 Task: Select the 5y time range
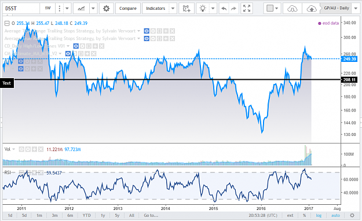[x=117, y=215]
